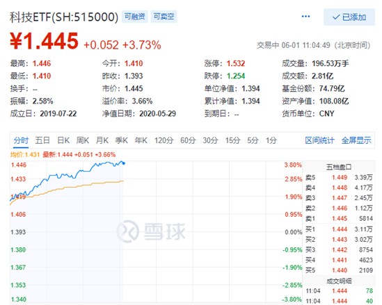Click the 卖3 order row at 1.447

[x=339, y=198]
